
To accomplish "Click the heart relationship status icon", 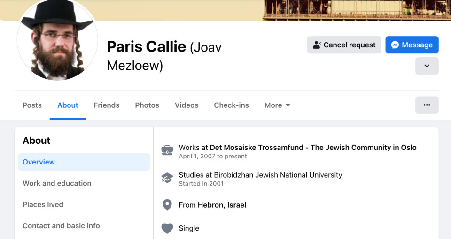I will click(167, 228).
